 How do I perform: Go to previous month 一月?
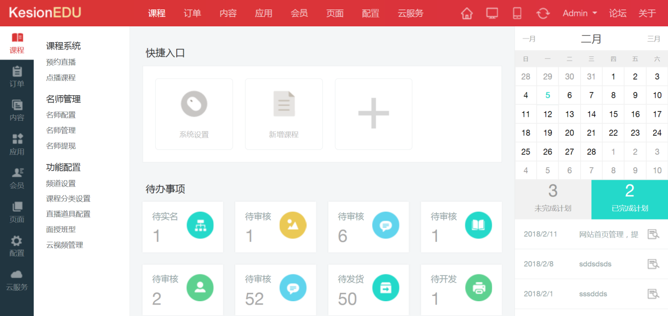point(529,39)
